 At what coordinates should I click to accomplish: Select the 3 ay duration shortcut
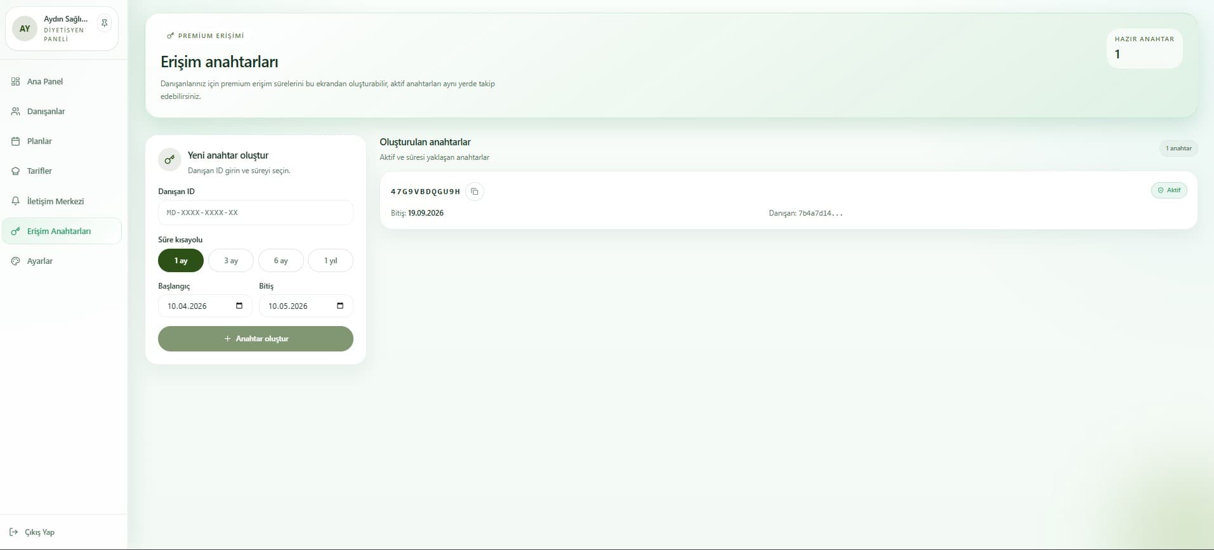[x=230, y=261]
